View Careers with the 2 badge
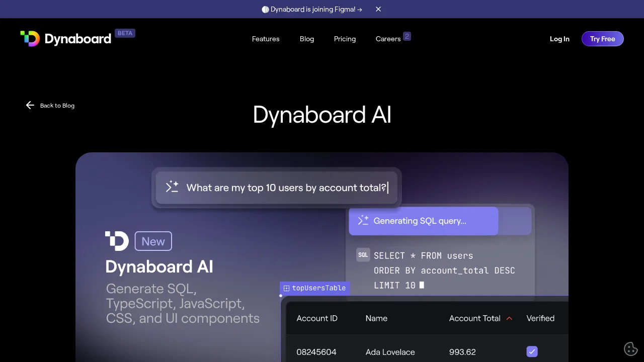The width and height of the screenshot is (644, 362). [388, 39]
